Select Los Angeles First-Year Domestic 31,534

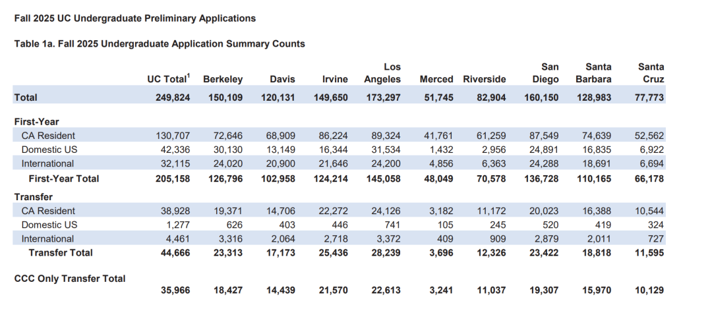pos(386,150)
